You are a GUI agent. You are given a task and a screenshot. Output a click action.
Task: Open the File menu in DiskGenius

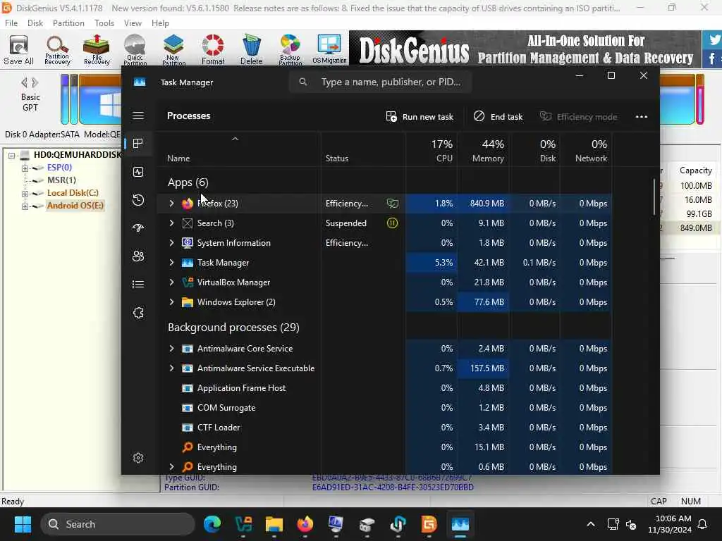11,23
